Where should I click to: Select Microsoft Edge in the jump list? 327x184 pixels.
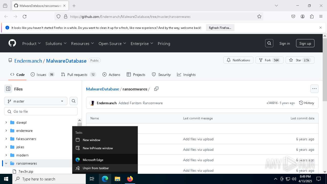point(105,160)
